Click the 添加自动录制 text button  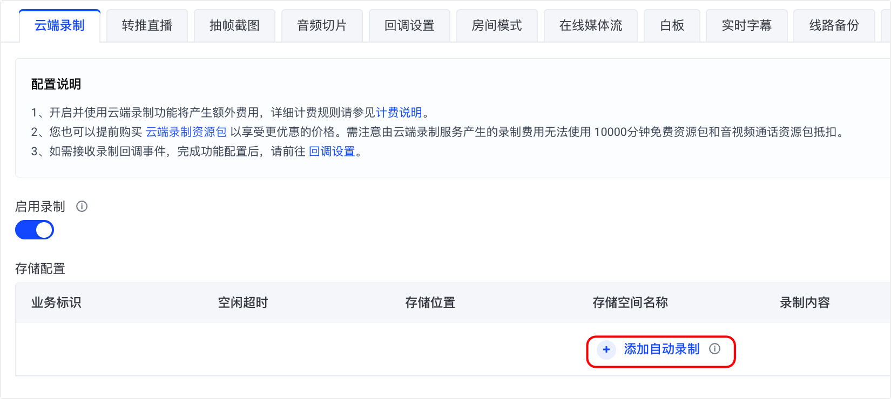pos(661,349)
